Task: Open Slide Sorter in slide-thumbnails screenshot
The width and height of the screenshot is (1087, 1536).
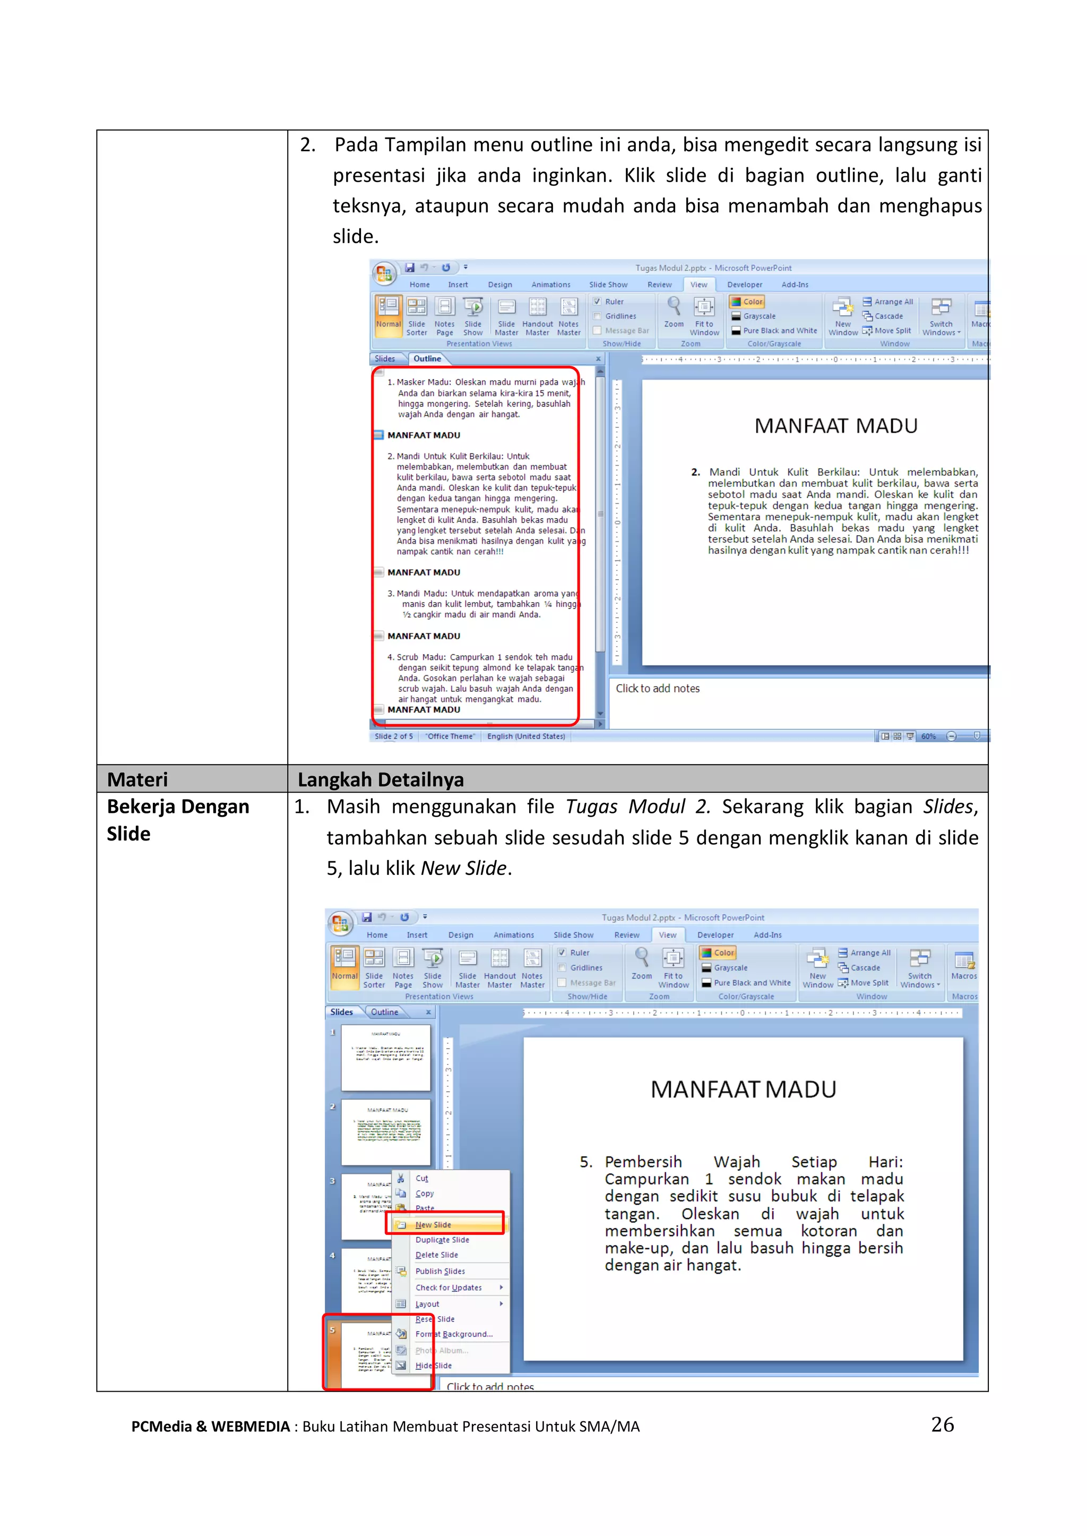Action: pos(374,967)
